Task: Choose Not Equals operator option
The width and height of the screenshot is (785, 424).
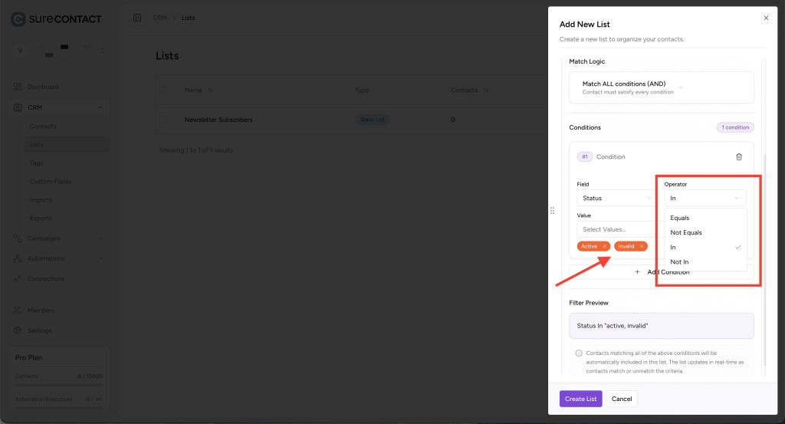Action: point(685,232)
